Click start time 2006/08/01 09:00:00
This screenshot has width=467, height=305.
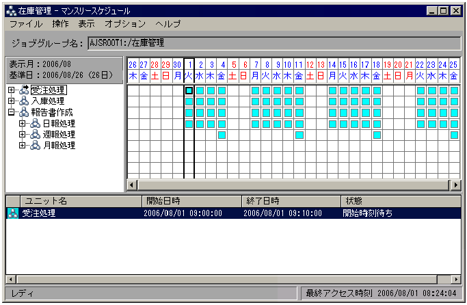pyautogui.click(x=183, y=213)
